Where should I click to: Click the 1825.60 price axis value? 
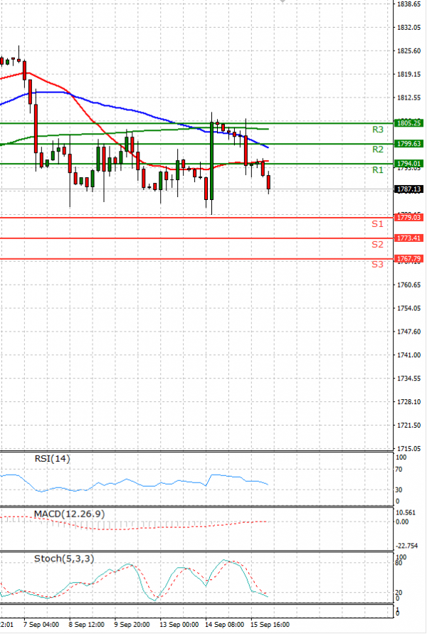tap(408, 51)
